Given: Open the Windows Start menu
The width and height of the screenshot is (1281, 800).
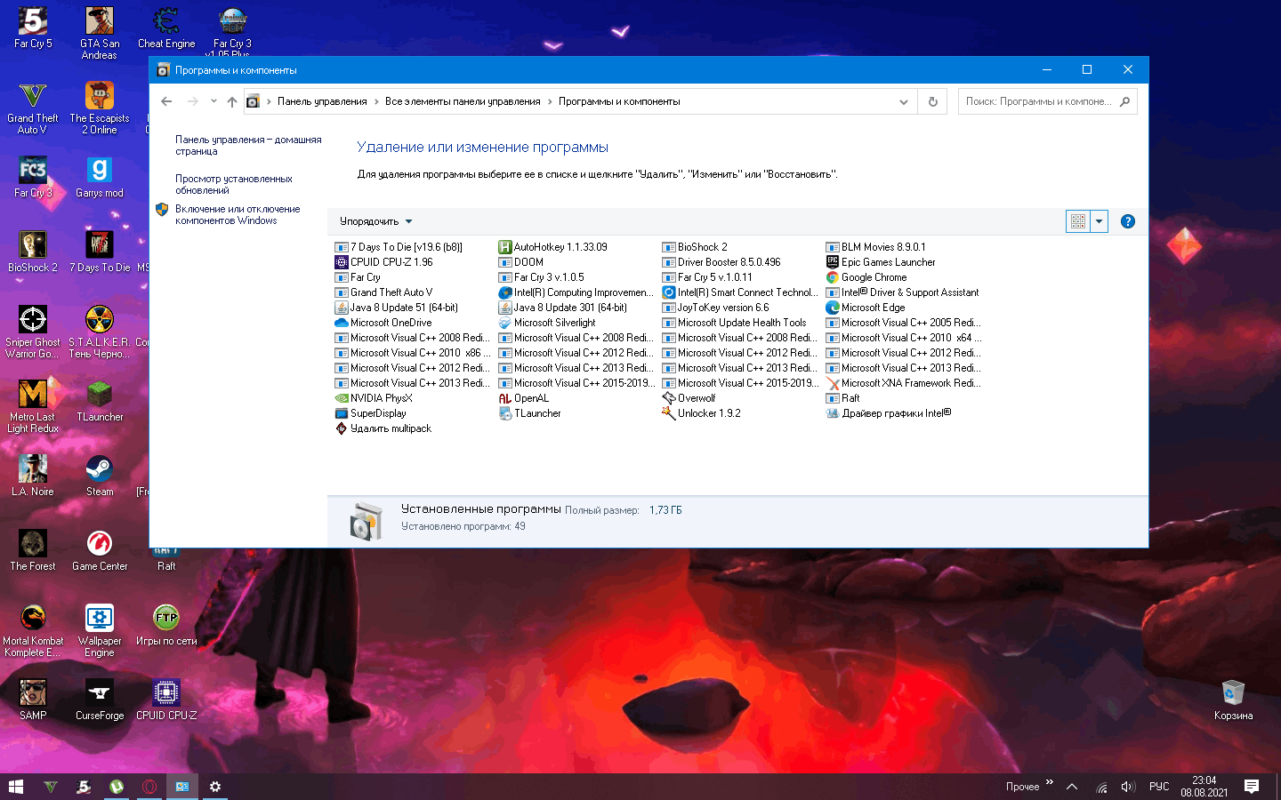Looking at the screenshot, I should click(16, 787).
